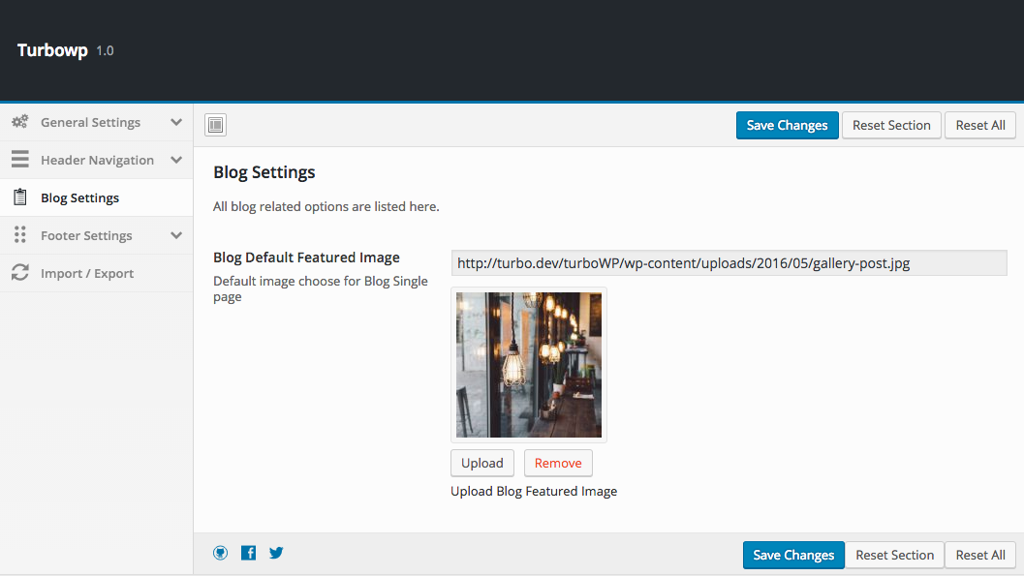
Task: Click the featured image URL field
Action: point(729,262)
